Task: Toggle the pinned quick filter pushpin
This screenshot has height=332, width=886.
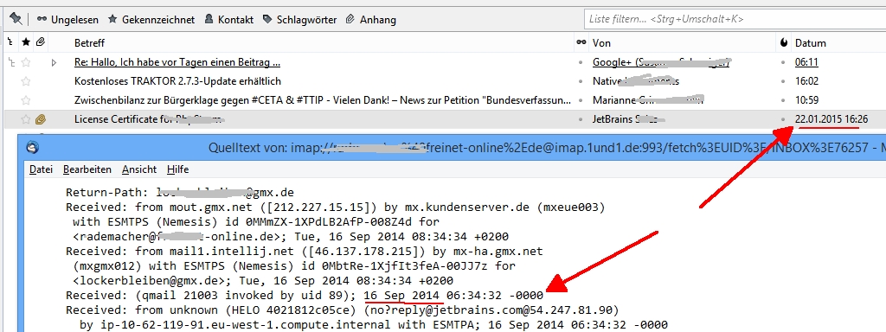Action: [16, 19]
